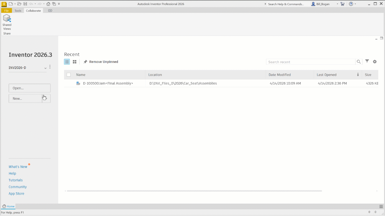Click the Share panel label

pyautogui.click(x=7, y=33)
